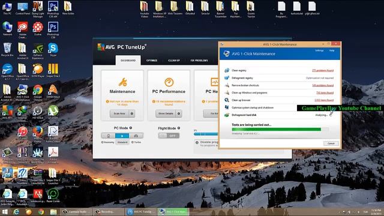Open the Photoshop CS6 x64 desktop shortcut

click(53, 10)
